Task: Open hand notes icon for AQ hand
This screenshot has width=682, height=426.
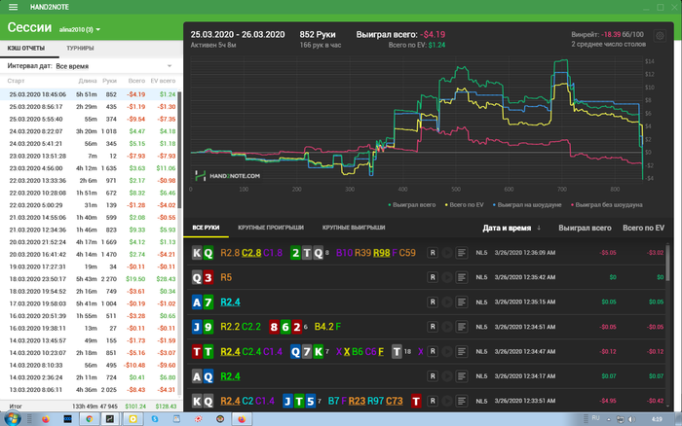Action: [x=462, y=376]
